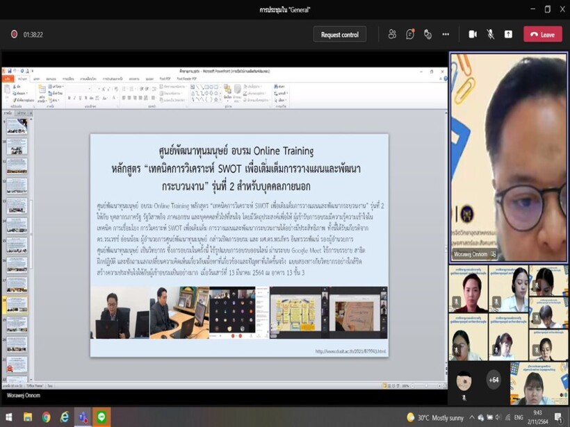The height and width of the screenshot is (427, 570).
Task: Click the ENG language indicator
Action: click(x=519, y=417)
